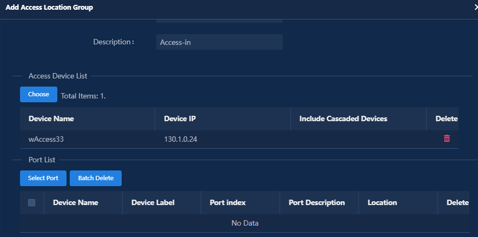Click Port index column header
The width and height of the screenshot is (478, 237).
(228, 202)
